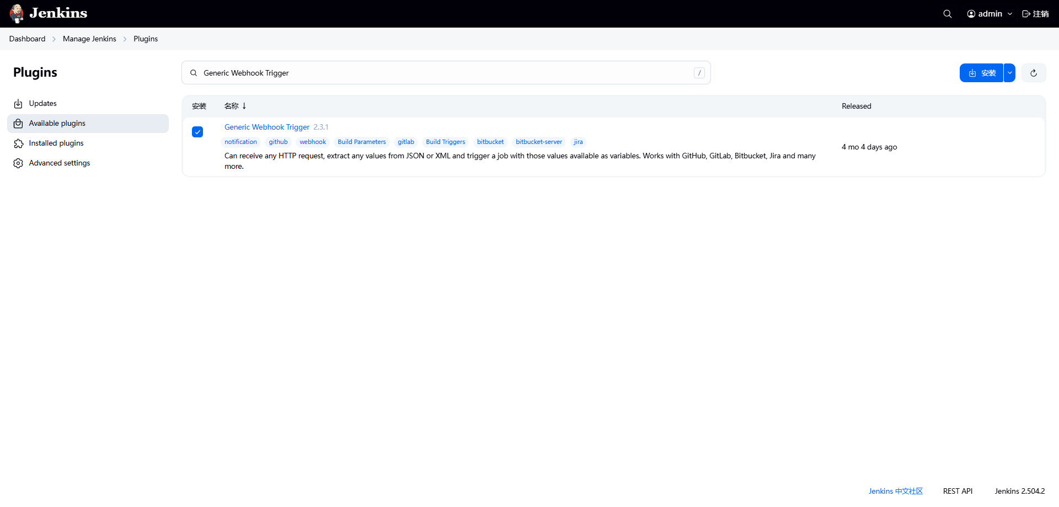
Task: Click the Installed plugins puzzle icon
Action: coord(18,143)
